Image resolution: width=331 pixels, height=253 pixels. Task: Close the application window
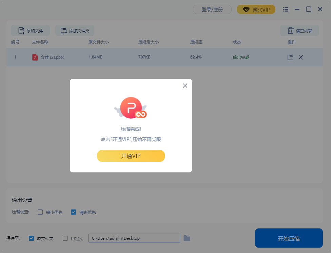tap(320, 9)
